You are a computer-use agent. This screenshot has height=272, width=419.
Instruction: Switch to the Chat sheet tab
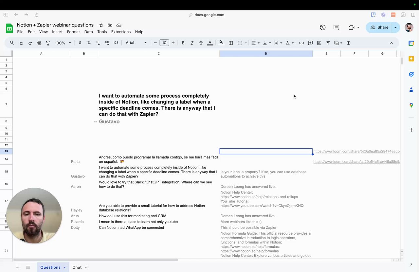tap(77, 267)
